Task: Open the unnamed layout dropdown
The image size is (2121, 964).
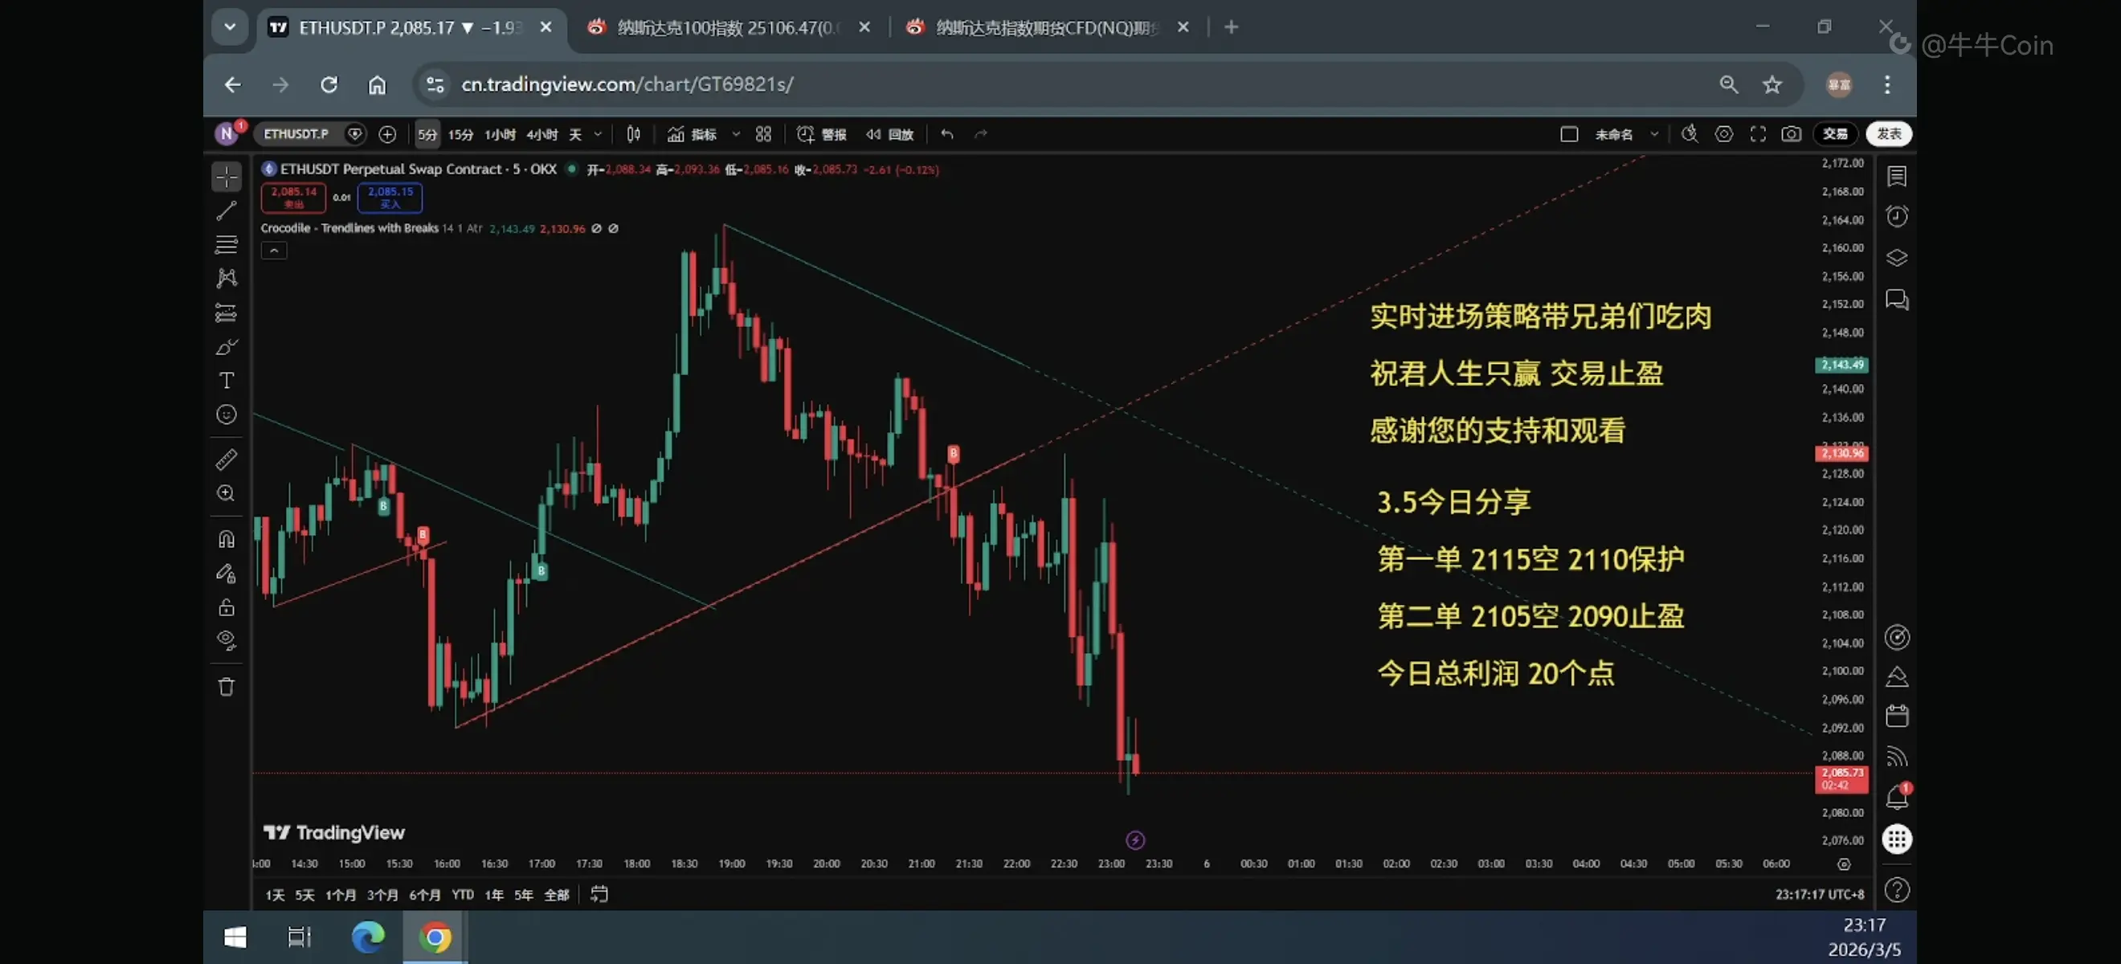Action: tap(1654, 134)
